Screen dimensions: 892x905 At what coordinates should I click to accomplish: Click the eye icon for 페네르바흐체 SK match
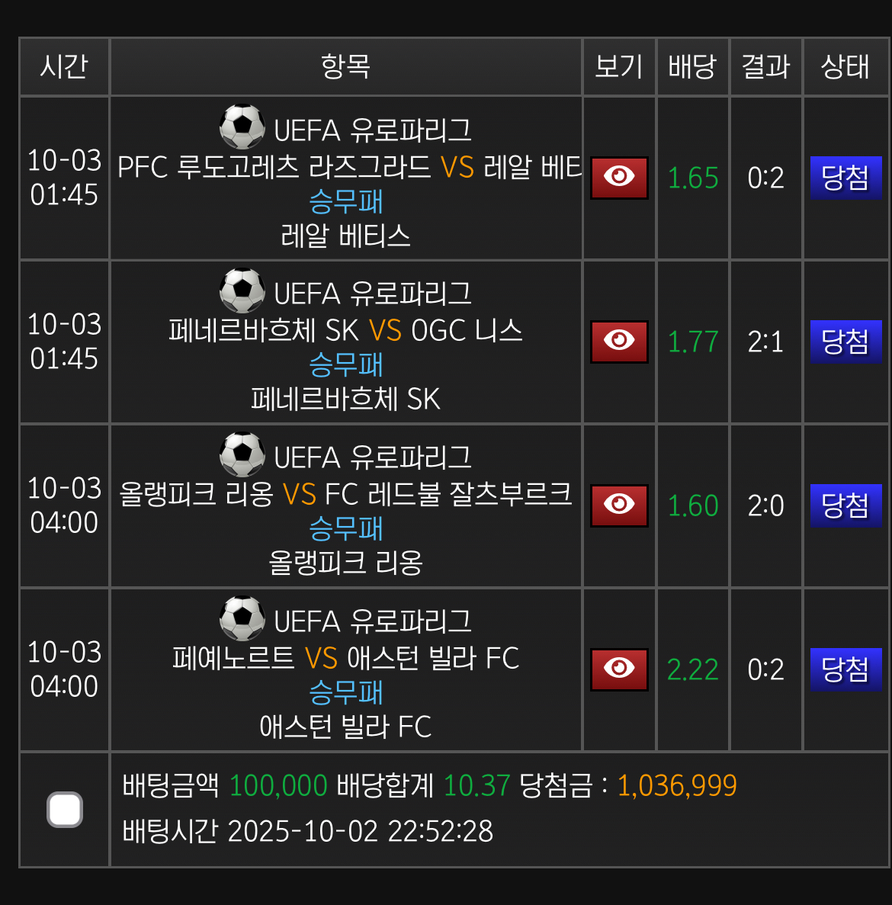(618, 342)
